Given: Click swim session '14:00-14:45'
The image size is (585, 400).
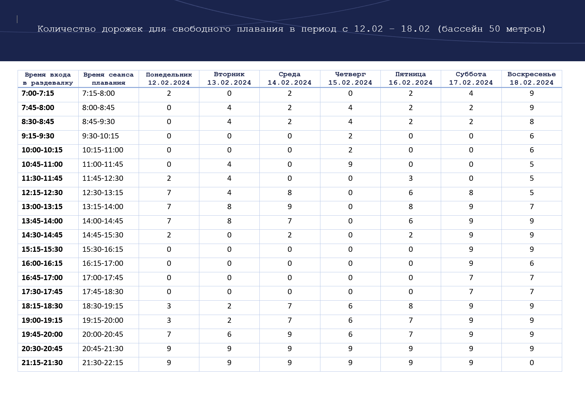Looking at the screenshot, I should [103, 221].
